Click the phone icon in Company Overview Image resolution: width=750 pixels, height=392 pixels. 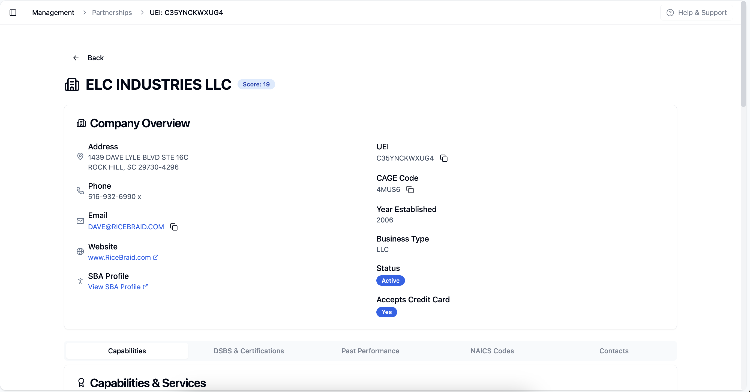(x=80, y=191)
